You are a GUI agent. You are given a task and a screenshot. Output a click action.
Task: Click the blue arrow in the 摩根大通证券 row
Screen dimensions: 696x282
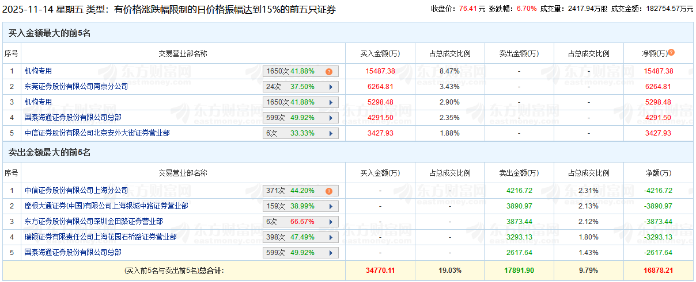(331, 206)
